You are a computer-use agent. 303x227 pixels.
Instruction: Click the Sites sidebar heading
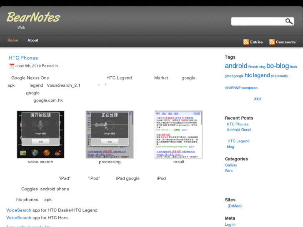pyautogui.click(x=230, y=200)
